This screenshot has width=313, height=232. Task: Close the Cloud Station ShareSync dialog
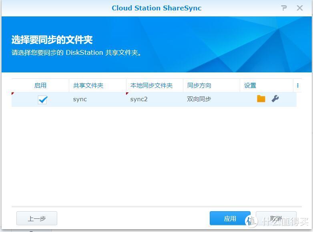(299, 8)
